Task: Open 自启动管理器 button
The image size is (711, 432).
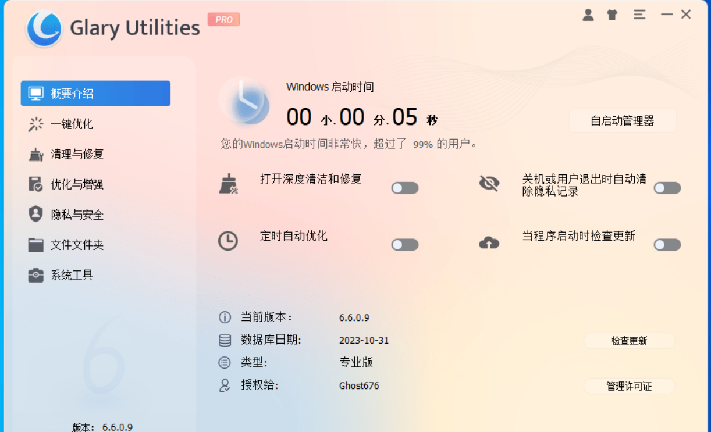Action: (x=623, y=121)
